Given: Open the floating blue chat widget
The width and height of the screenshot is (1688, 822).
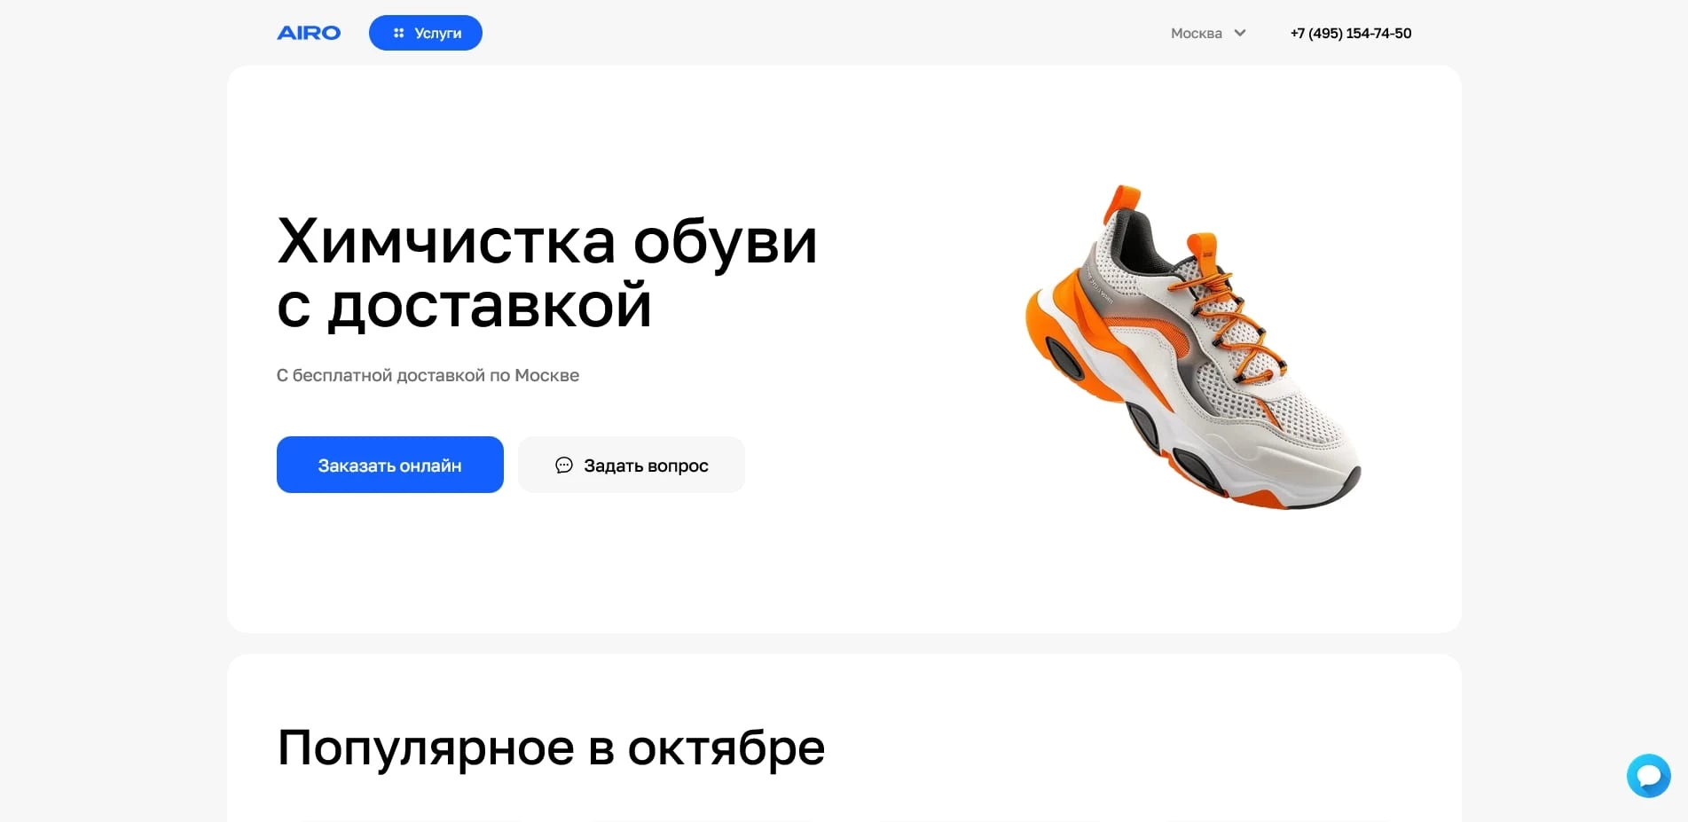Looking at the screenshot, I should point(1649,776).
